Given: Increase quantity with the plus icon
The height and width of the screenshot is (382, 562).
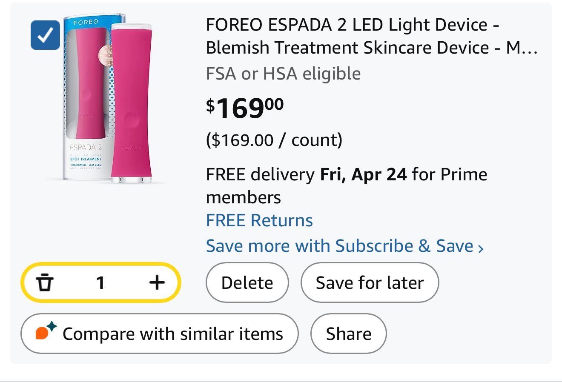Looking at the screenshot, I should pyautogui.click(x=157, y=282).
